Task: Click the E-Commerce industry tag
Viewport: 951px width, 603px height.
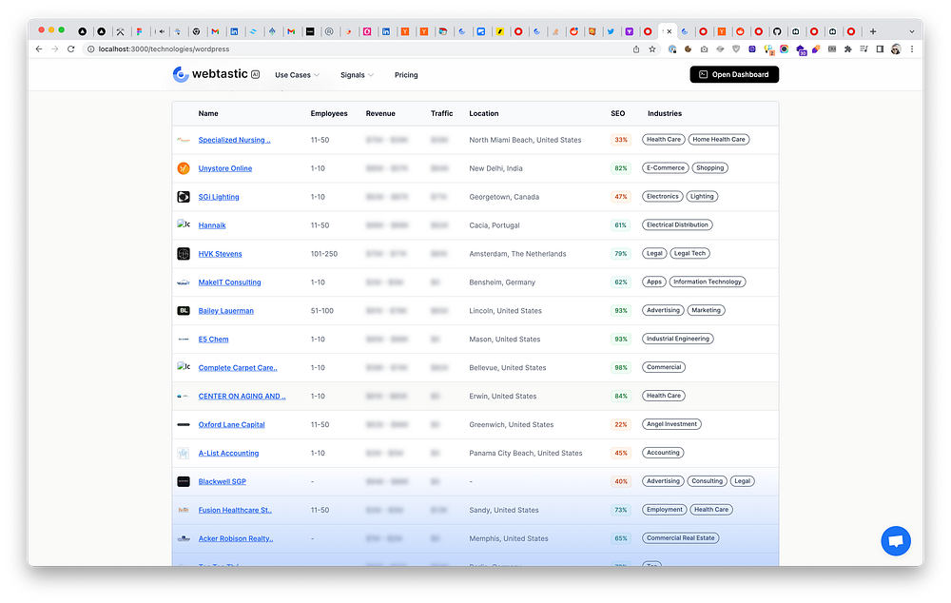Action: (666, 168)
